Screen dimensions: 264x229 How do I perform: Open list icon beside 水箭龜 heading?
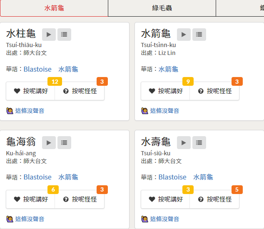tap(199, 35)
